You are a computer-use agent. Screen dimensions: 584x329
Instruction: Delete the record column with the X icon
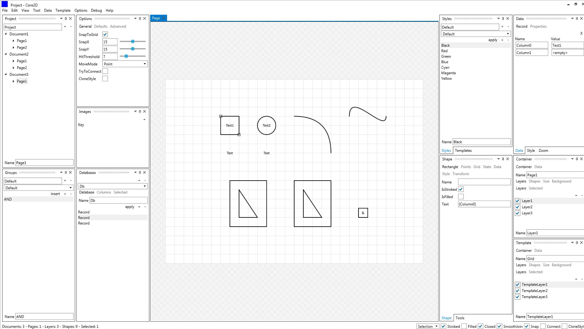[x=581, y=33]
